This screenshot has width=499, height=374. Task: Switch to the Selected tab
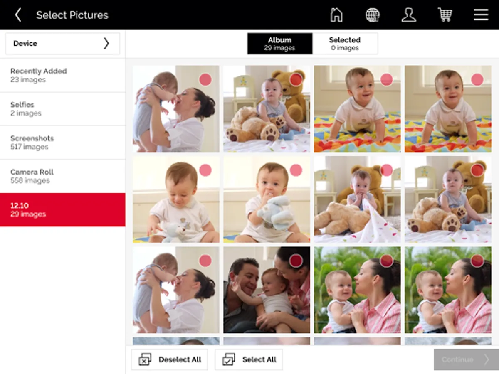click(345, 44)
